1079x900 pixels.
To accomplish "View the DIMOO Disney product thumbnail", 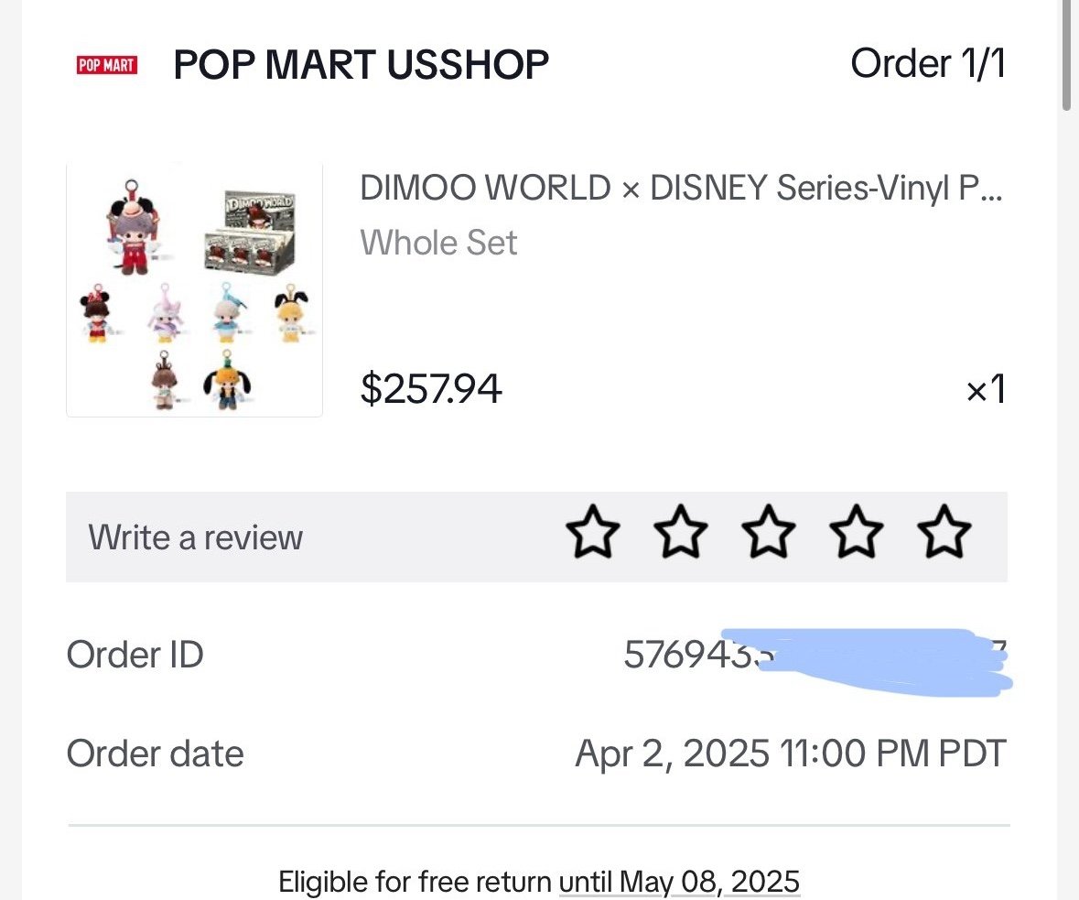I will click(194, 290).
